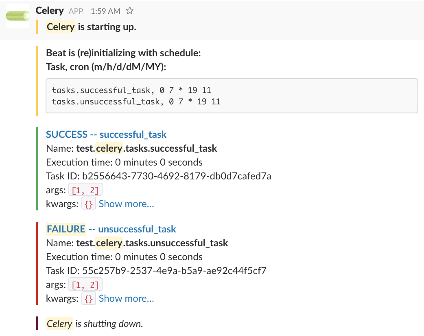Click the bold test.celery.tasks.unsuccessful_task name
The width and height of the screenshot is (424, 336).
[152, 243]
